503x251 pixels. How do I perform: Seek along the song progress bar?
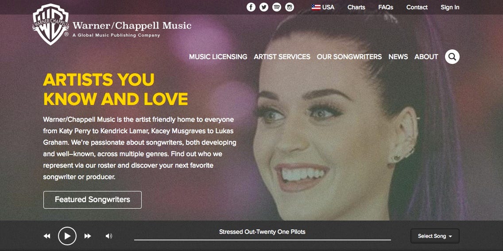click(263, 240)
